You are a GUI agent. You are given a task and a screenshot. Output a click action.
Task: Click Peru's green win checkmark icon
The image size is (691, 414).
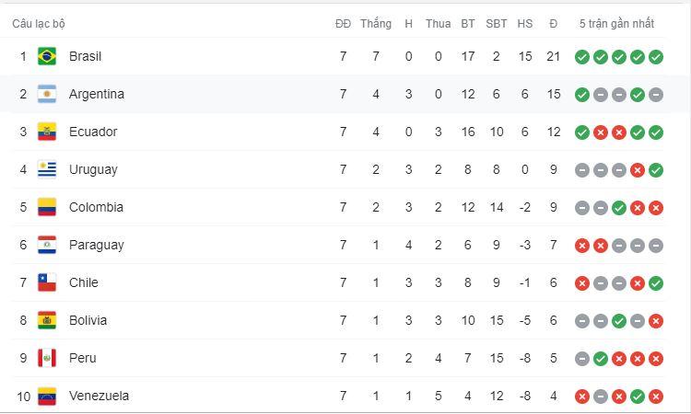coord(601,359)
